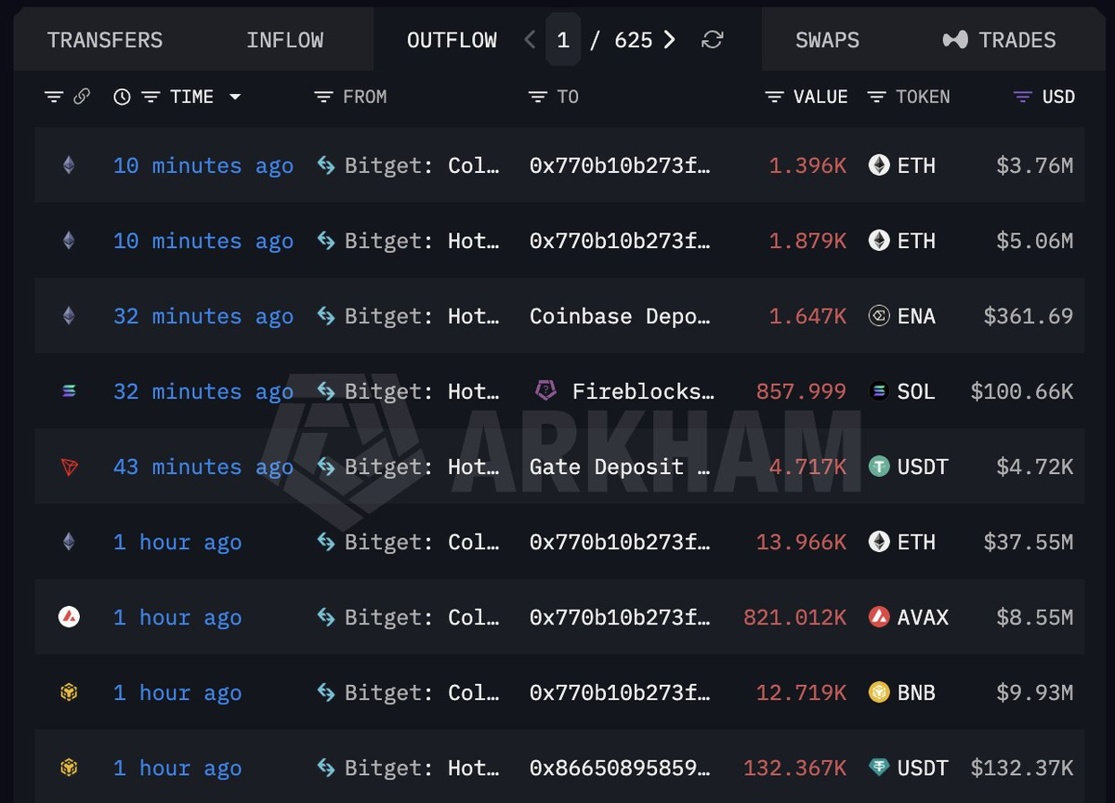Click the USD amount $100.66K
The width and height of the screenshot is (1115, 803).
point(1022,391)
